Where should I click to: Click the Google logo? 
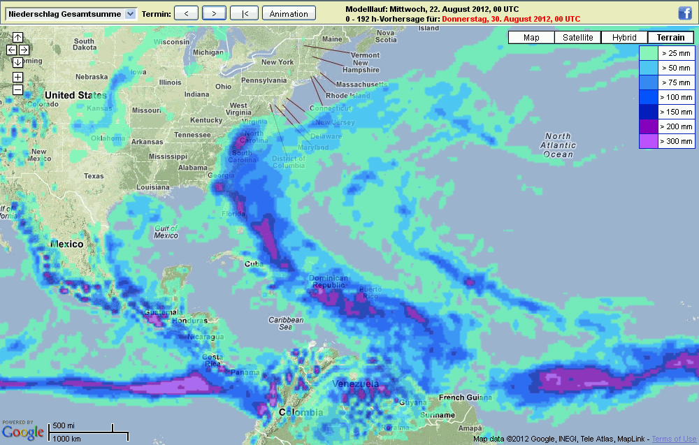(x=23, y=432)
